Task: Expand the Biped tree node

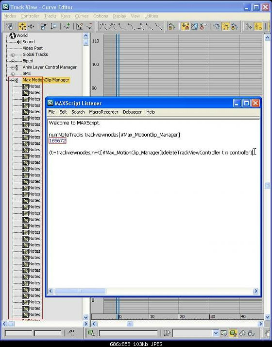Action: coord(13,61)
